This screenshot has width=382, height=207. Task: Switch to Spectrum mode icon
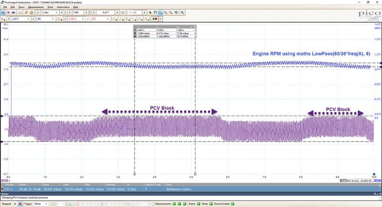pyautogui.click(x=13, y=12)
